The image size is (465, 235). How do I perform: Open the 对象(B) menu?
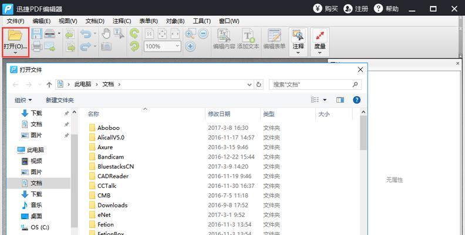coord(176,21)
